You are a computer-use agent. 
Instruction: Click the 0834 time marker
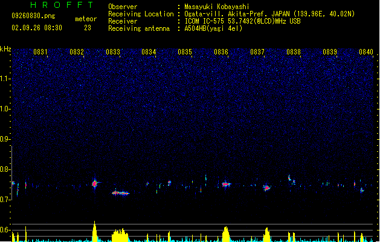click(149, 52)
